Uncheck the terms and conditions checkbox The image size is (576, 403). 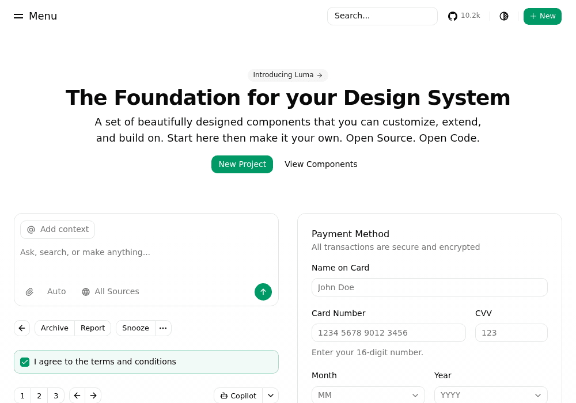(x=25, y=362)
